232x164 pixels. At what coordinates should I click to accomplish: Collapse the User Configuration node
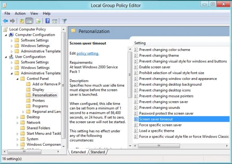pos(6,57)
